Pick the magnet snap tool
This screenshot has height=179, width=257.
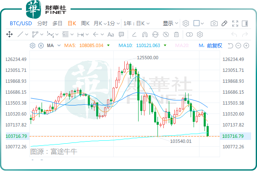pyautogui.click(x=145, y=34)
